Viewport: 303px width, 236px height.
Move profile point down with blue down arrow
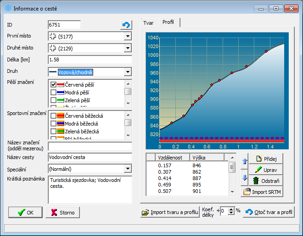[x=244, y=177]
